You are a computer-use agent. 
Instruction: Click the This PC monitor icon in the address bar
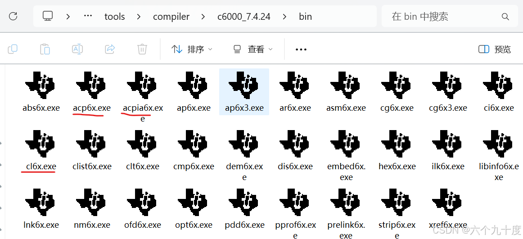[x=48, y=16]
